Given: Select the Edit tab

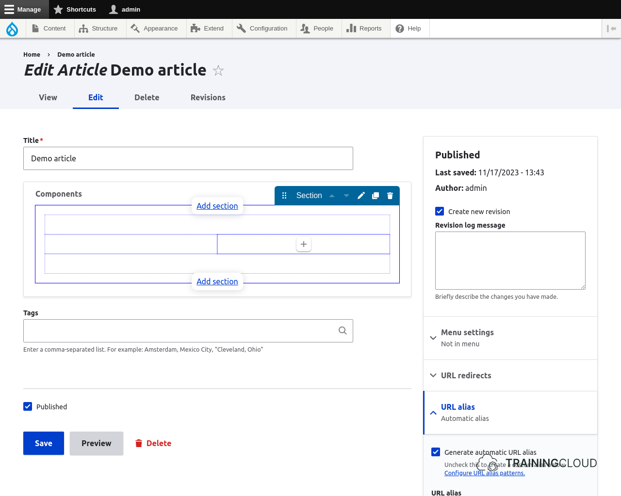Looking at the screenshot, I should [96, 97].
